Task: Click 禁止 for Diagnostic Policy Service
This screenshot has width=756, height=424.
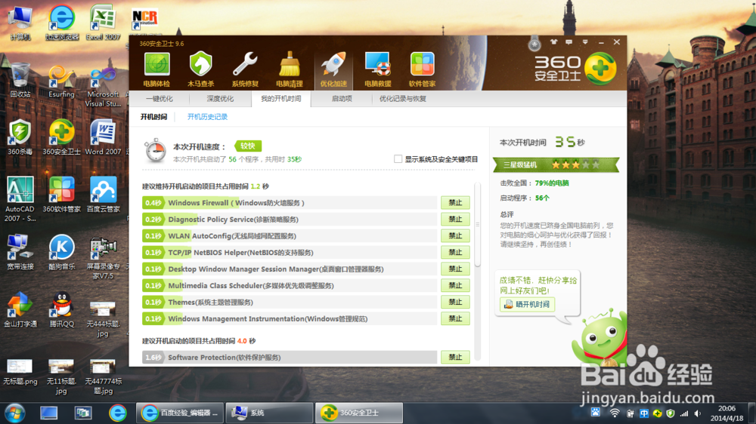Action: (455, 219)
